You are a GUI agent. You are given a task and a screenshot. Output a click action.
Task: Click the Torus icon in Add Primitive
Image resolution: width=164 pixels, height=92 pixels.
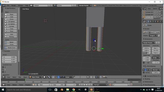[6, 31]
